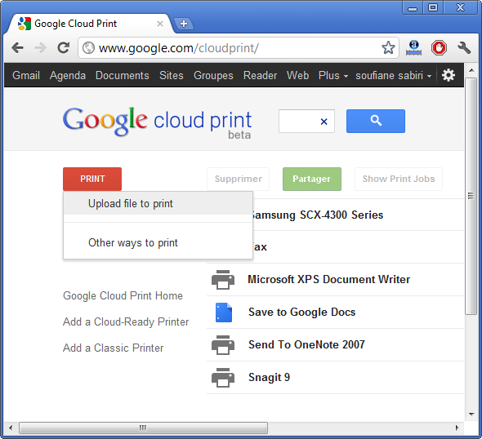
Task: Click the extension icon left of stop-hand
Action: (413, 48)
